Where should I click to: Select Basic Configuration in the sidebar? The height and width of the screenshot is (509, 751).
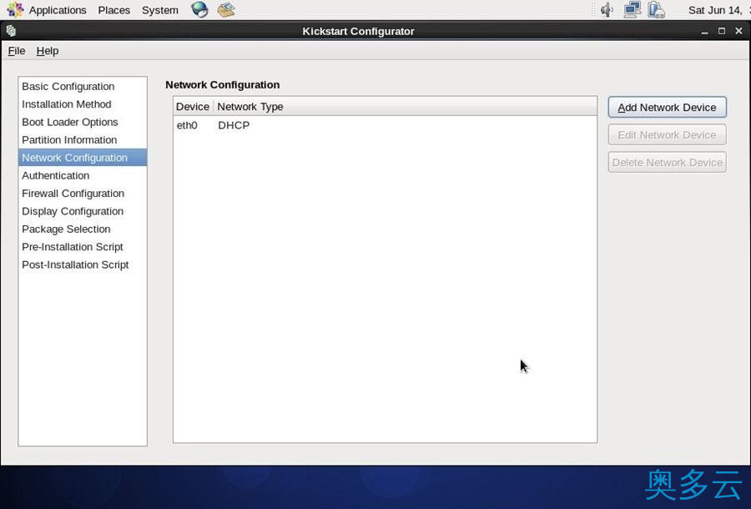83,87
